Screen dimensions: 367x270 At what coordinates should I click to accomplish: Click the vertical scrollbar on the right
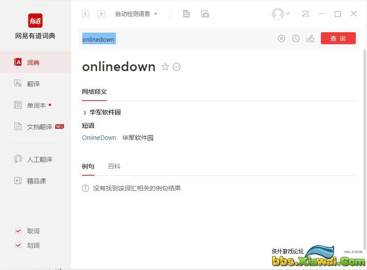pyautogui.click(x=365, y=150)
